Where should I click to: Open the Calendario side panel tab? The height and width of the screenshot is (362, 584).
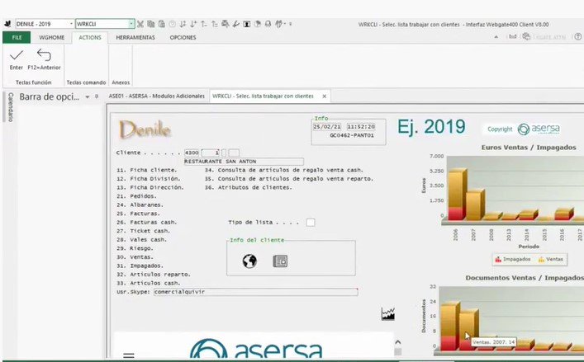coord(11,107)
